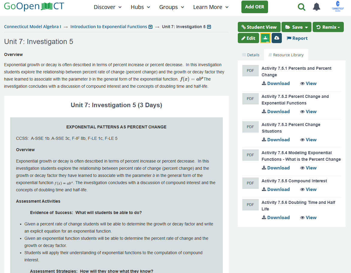
Task: Open the search magnifier icon
Action: tap(302, 7)
